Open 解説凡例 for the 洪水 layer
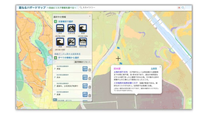This screenshot has width=208, height=117. [x=85, y=77]
